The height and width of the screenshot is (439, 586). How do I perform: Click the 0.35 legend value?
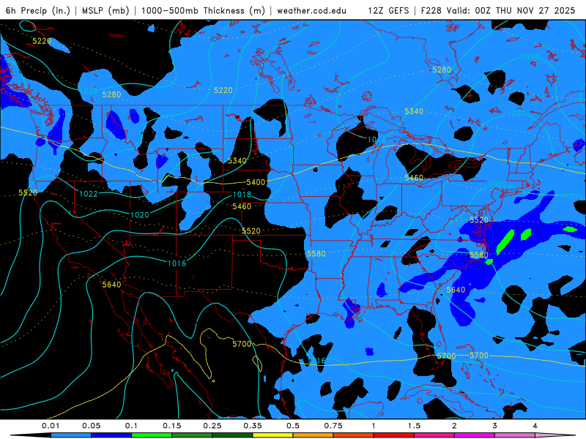[x=253, y=426]
